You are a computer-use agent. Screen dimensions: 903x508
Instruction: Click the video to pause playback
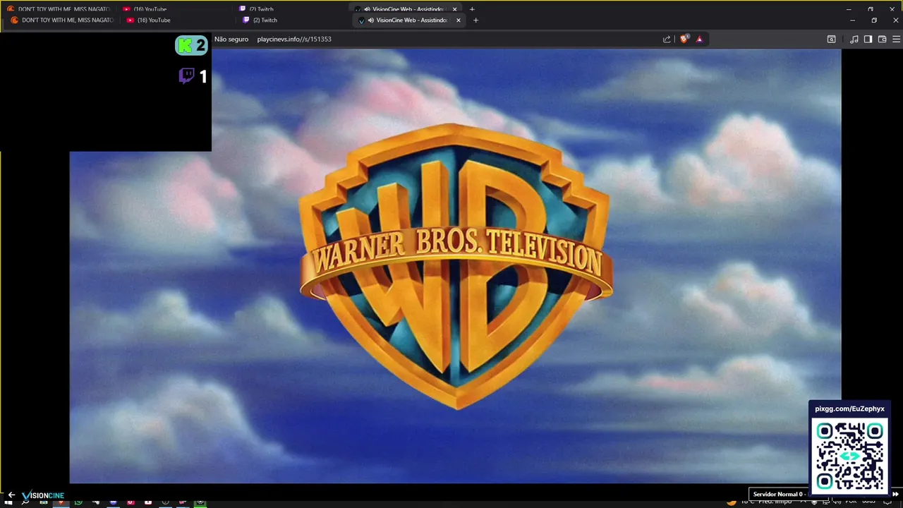pos(455,265)
